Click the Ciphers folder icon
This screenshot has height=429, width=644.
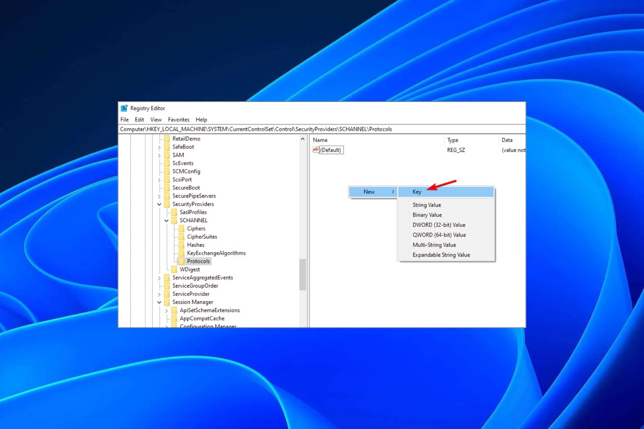[x=181, y=229]
